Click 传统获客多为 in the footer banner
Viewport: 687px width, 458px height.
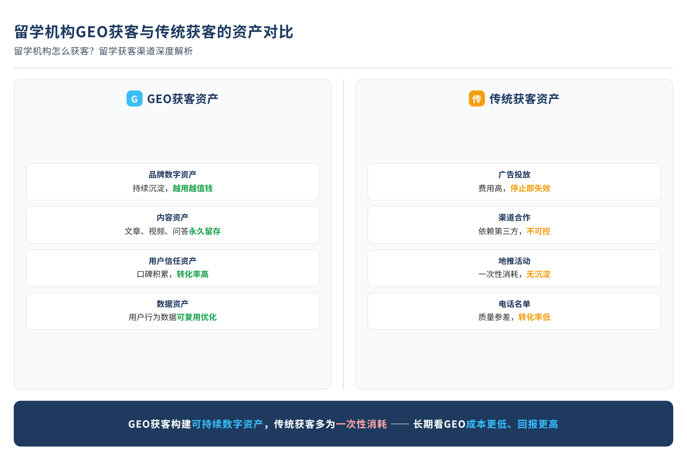click(305, 424)
